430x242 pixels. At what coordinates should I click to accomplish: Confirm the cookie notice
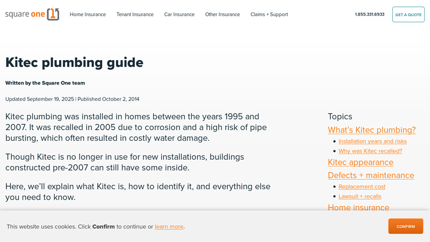click(x=406, y=226)
